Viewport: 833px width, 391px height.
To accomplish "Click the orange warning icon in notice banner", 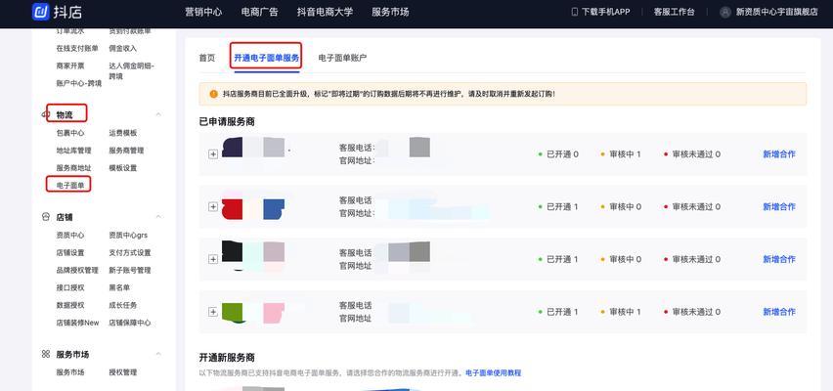I will tap(213, 94).
